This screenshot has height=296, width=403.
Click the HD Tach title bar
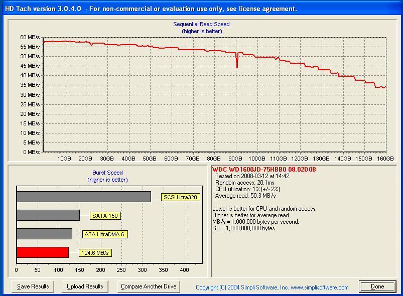[x=151, y=9]
